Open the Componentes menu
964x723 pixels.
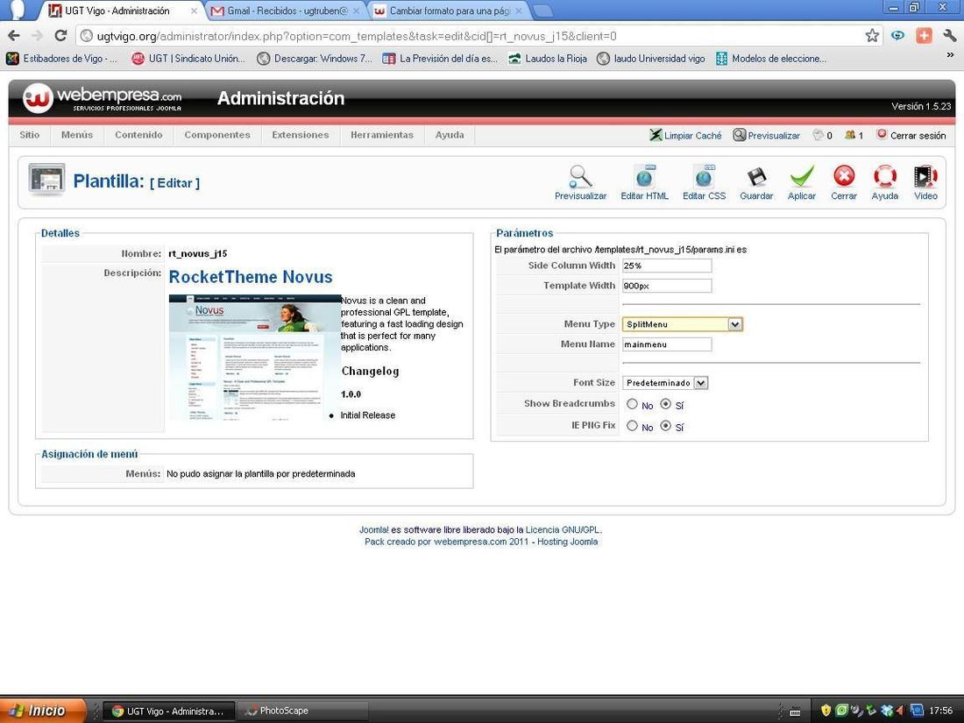(217, 135)
